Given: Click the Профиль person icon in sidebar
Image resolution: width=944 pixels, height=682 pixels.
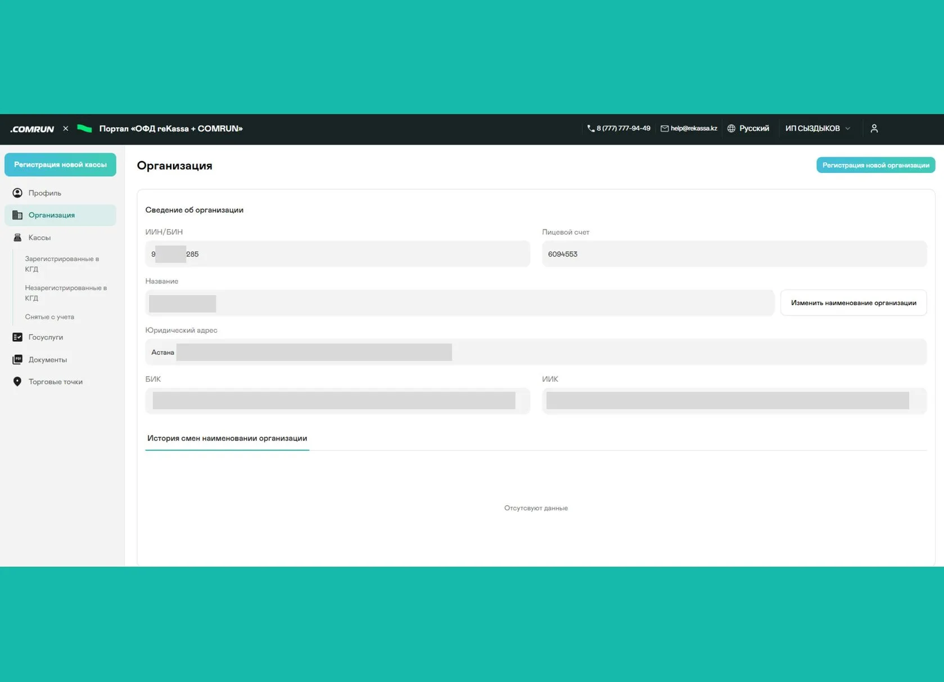Looking at the screenshot, I should coord(17,193).
